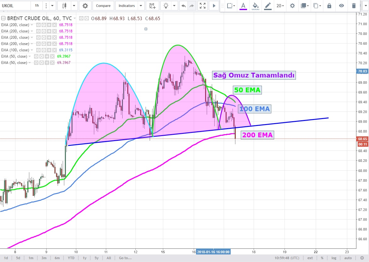Click the Compare button

pyautogui.click(x=103, y=6)
